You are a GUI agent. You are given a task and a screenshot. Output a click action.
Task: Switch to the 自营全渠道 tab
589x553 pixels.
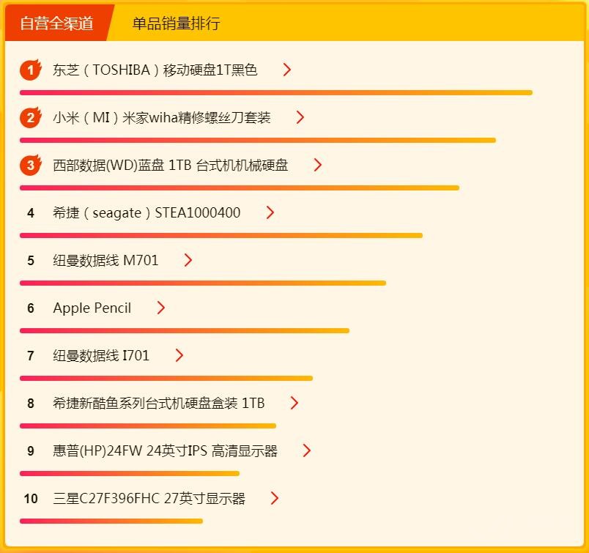(57, 23)
